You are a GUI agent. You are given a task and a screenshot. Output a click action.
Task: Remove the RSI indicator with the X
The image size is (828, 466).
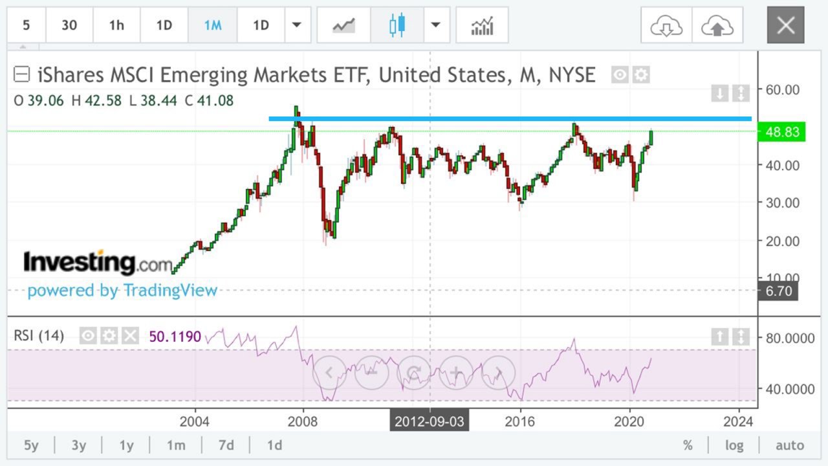[130, 335]
